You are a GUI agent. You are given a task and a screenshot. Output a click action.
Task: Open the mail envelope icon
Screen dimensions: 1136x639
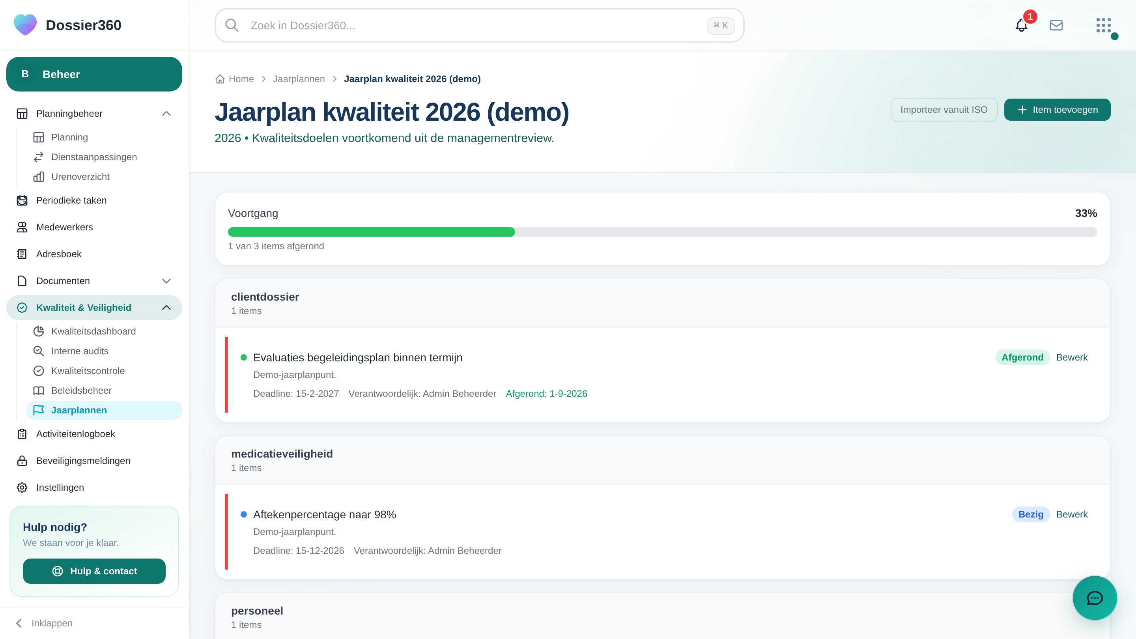pos(1056,25)
